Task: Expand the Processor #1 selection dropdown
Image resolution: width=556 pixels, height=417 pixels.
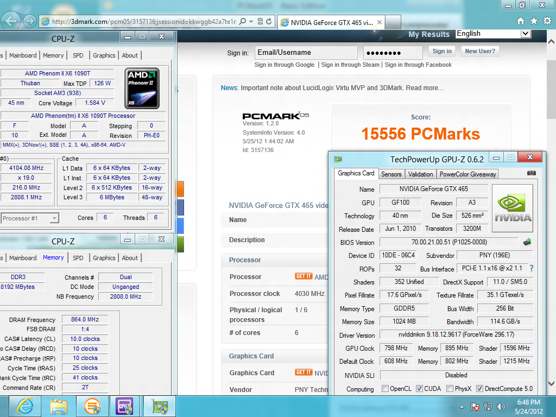Action: pos(54,218)
